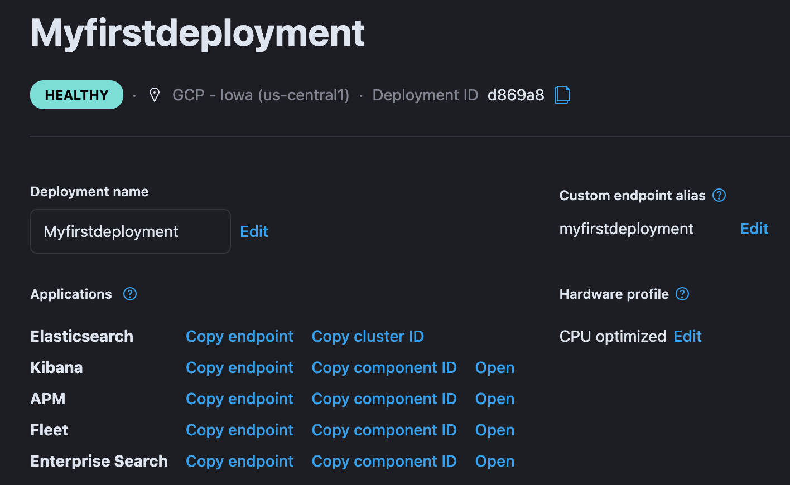This screenshot has height=485, width=790.
Task: Open the Custom endpoint alias help icon
Action: 719,195
